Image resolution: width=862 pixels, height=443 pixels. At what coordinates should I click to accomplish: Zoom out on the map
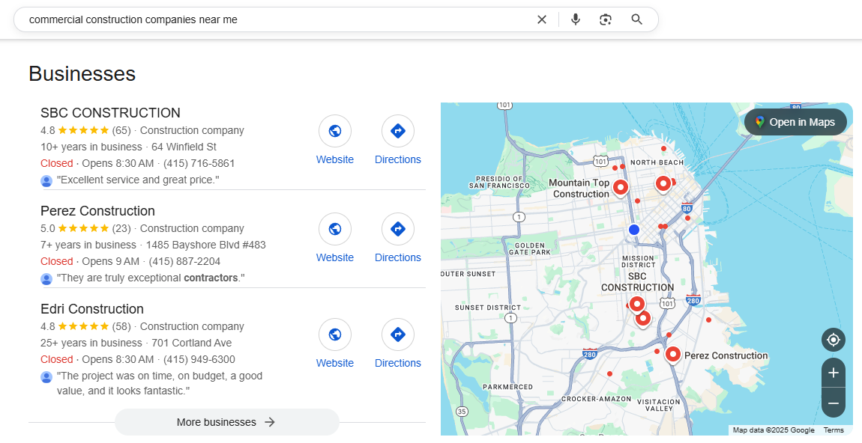(833, 403)
